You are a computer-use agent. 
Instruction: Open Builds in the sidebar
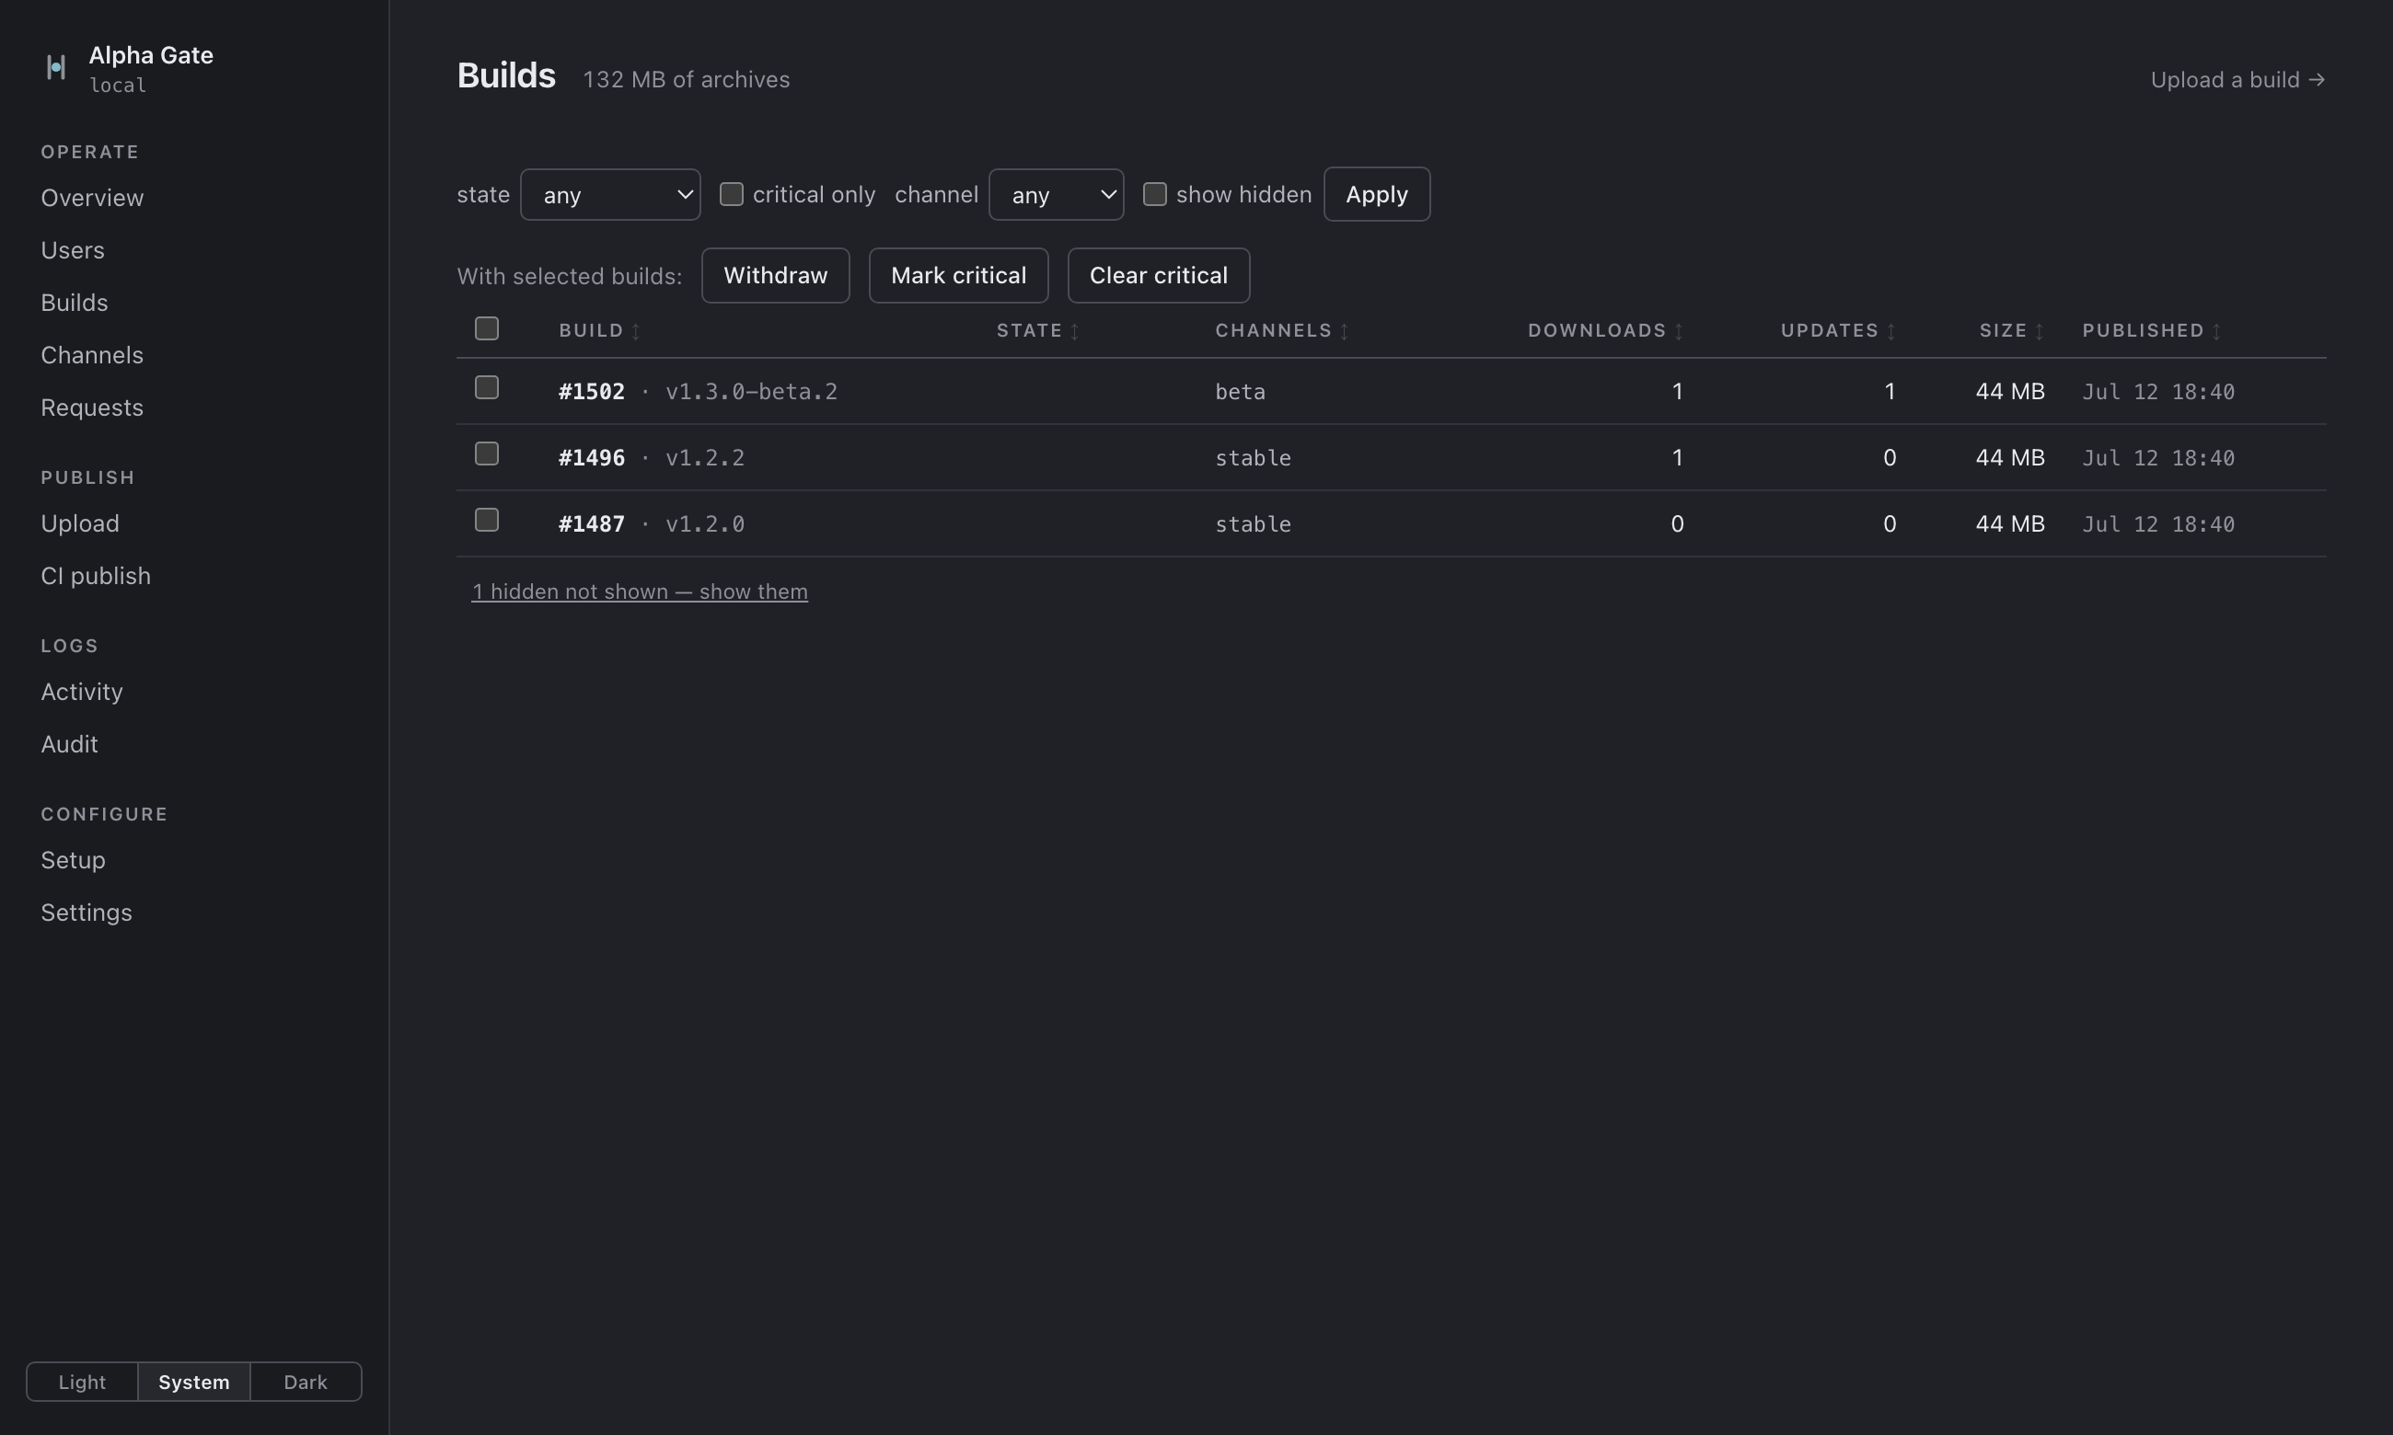click(75, 303)
